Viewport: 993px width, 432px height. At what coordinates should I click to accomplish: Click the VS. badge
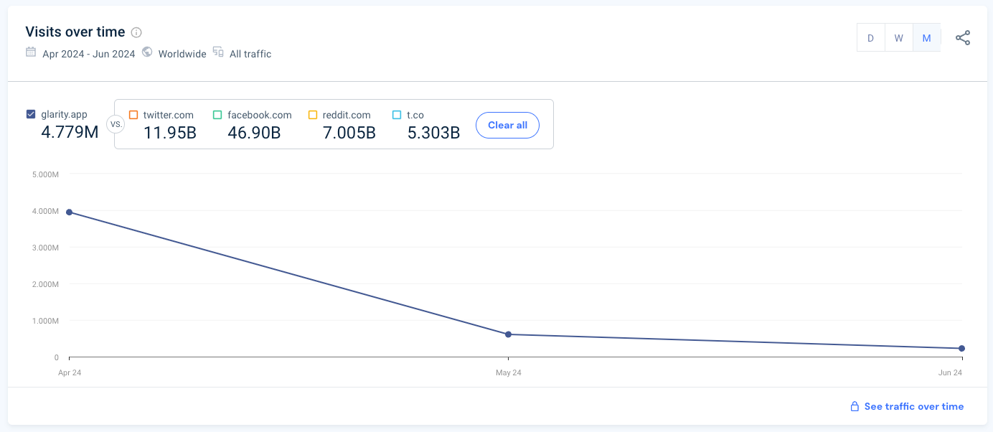[115, 125]
